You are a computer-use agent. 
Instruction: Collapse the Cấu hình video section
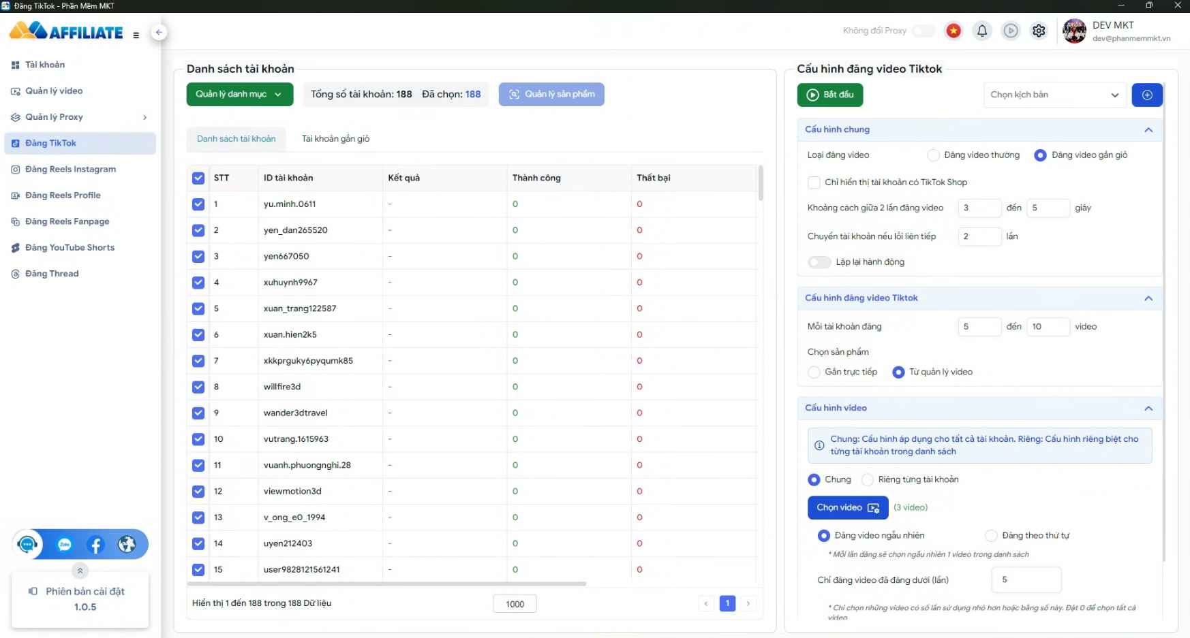tap(1148, 408)
